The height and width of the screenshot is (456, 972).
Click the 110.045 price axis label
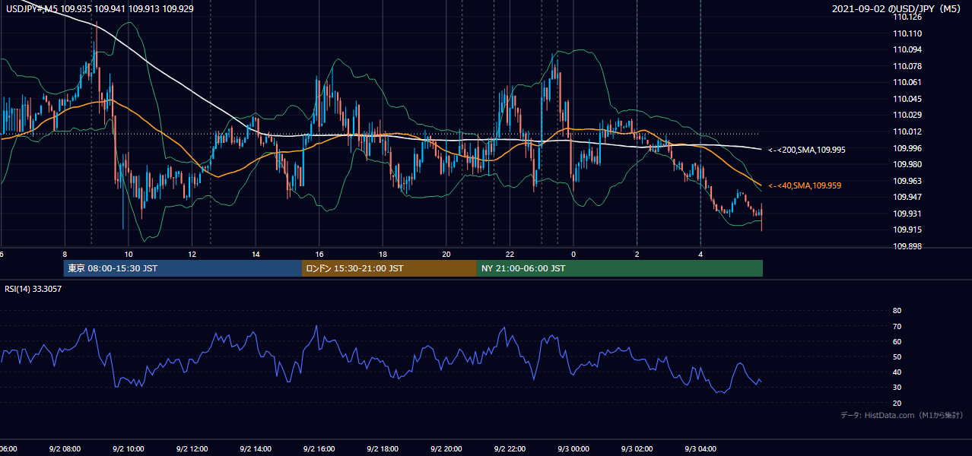click(x=908, y=99)
